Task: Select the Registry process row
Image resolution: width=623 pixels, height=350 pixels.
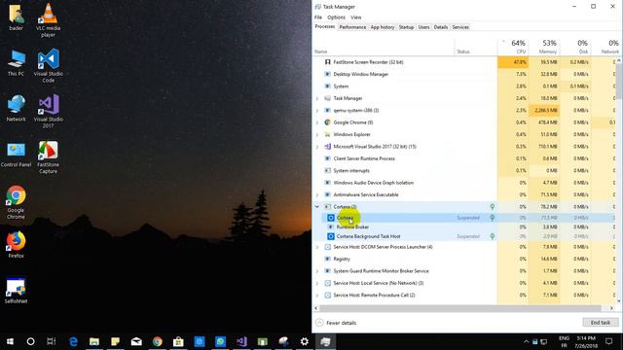Action: point(464,260)
